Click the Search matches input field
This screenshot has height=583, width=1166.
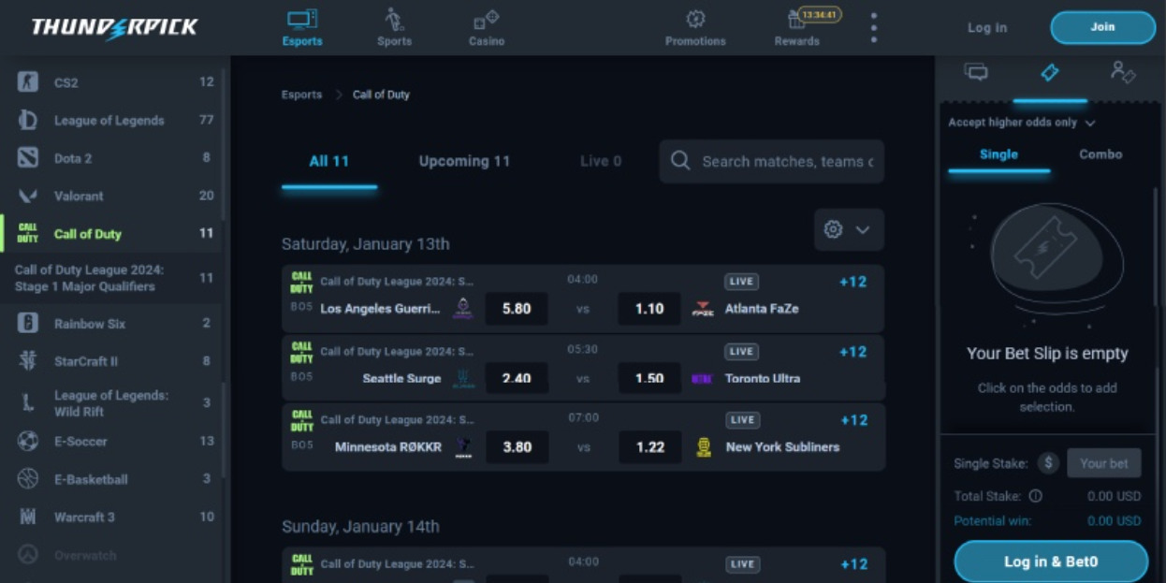coord(786,162)
